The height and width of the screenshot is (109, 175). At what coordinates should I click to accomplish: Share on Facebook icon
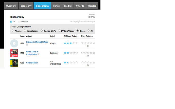[x=89, y=17]
